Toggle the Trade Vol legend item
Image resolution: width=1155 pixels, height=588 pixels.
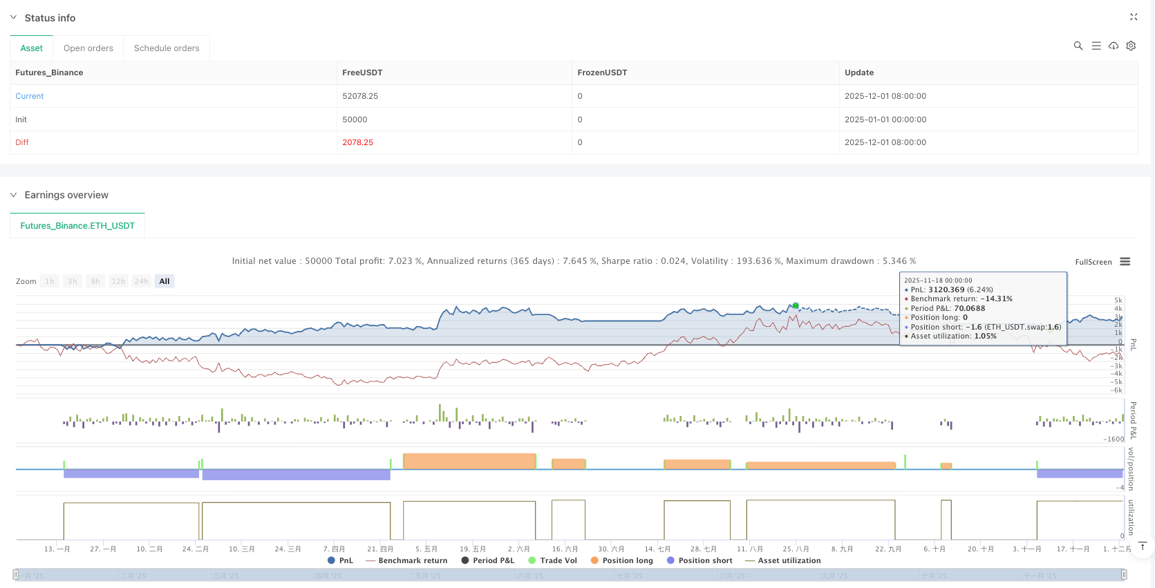coord(552,560)
